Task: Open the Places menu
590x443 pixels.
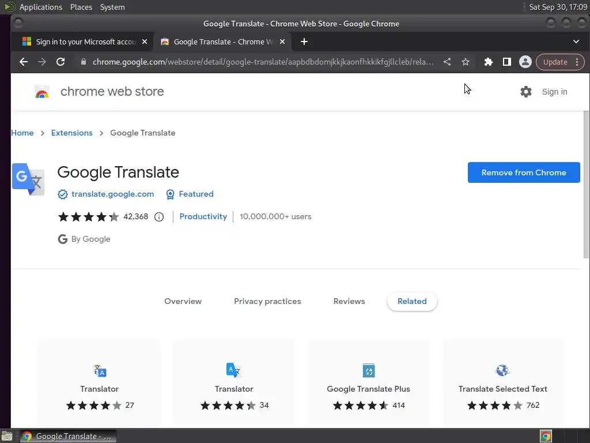Action: tap(81, 7)
